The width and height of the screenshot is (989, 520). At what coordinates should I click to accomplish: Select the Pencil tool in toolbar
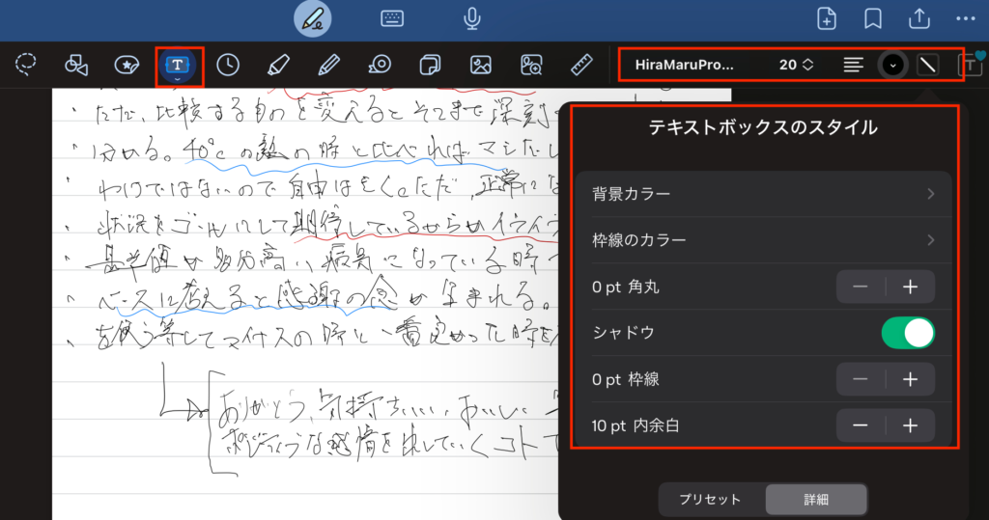coord(329,65)
